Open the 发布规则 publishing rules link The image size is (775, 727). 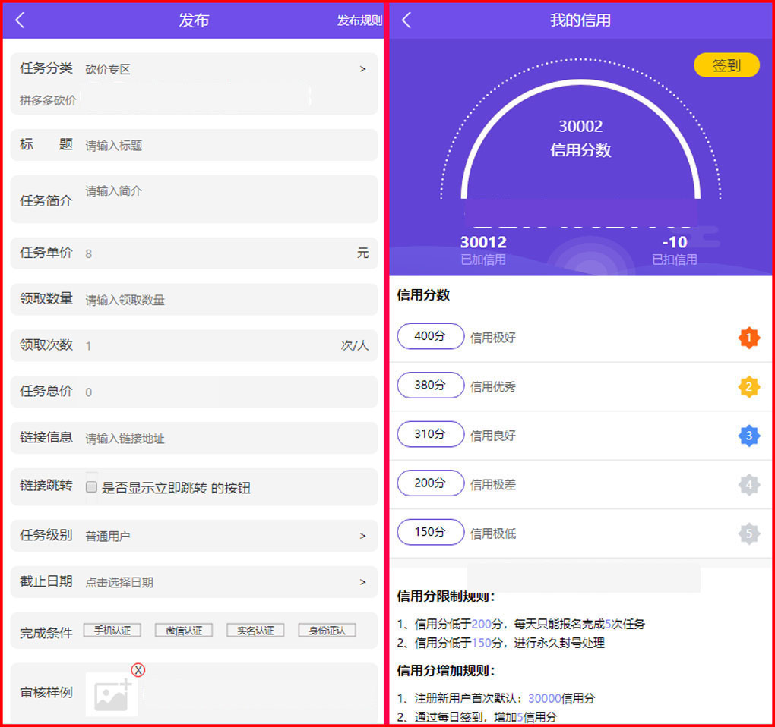tap(359, 20)
